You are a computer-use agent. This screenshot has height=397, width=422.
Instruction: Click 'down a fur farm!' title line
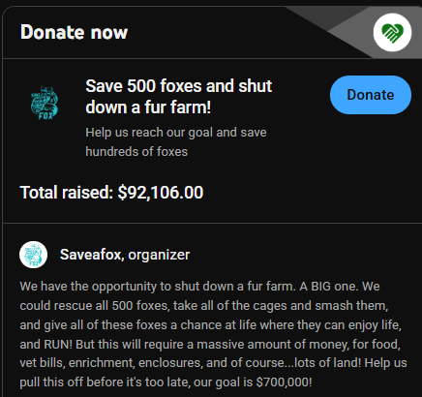pyautogui.click(x=148, y=107)
